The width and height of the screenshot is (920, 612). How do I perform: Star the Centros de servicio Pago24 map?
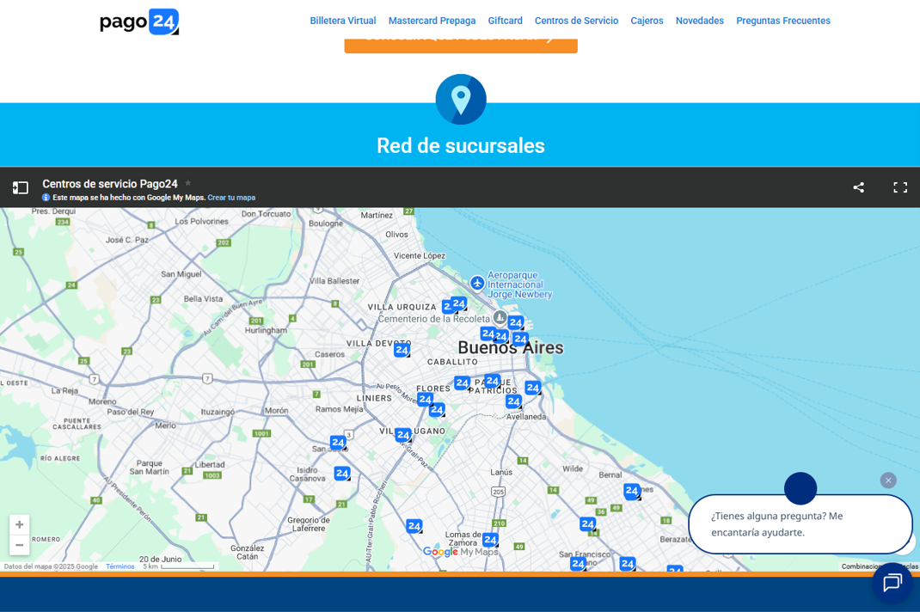[187, 183]
